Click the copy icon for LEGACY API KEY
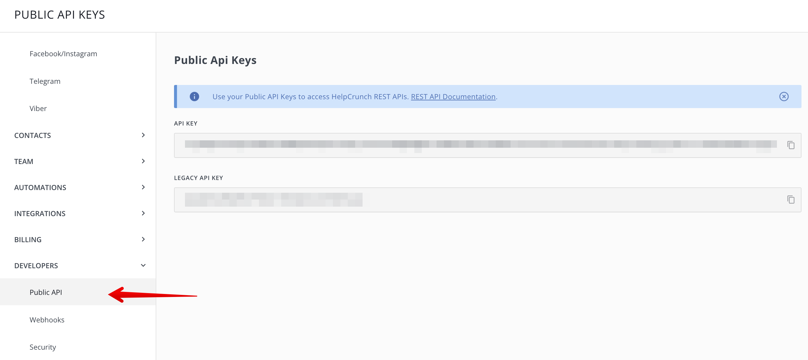808x360 pixels. tap(791, 200)
